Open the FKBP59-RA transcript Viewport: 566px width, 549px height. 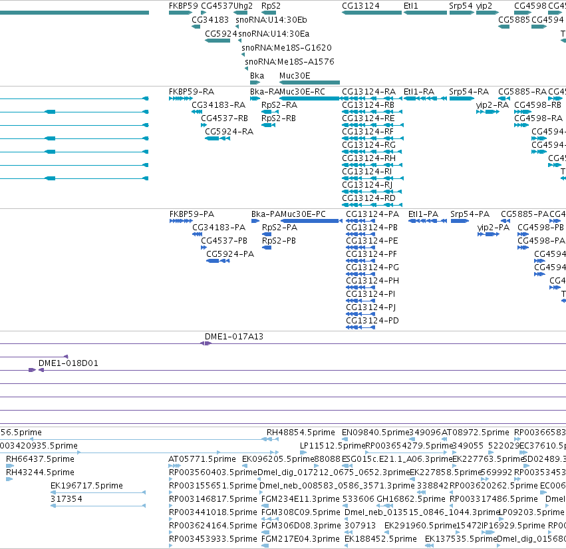point(192,92)
